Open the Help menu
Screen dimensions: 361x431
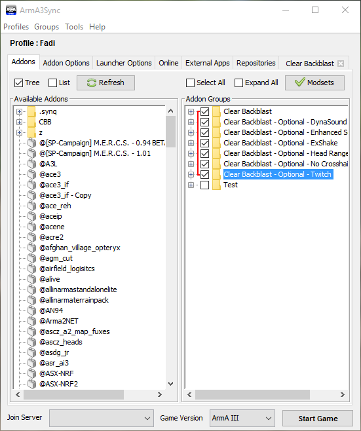pyautogui.click(x=97, y=27)
